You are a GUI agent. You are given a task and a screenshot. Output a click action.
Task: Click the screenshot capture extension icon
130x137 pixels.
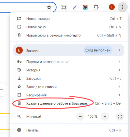64,7
